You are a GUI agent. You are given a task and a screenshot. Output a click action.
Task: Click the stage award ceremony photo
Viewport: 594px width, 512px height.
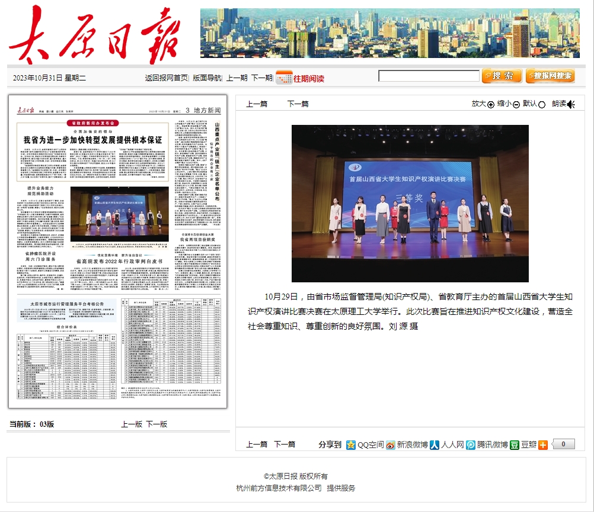point(410,203)
